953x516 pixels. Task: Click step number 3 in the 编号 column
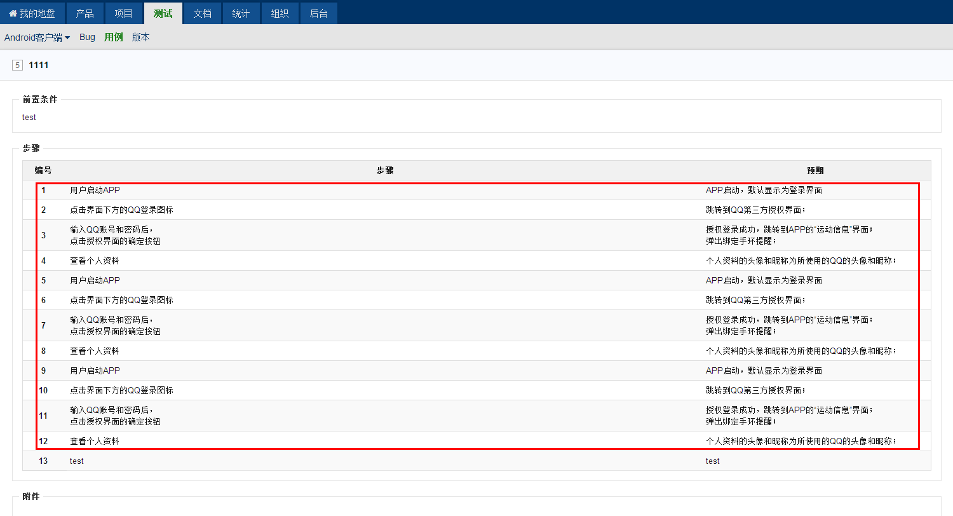pyautogui.click(x=43, y=235)
